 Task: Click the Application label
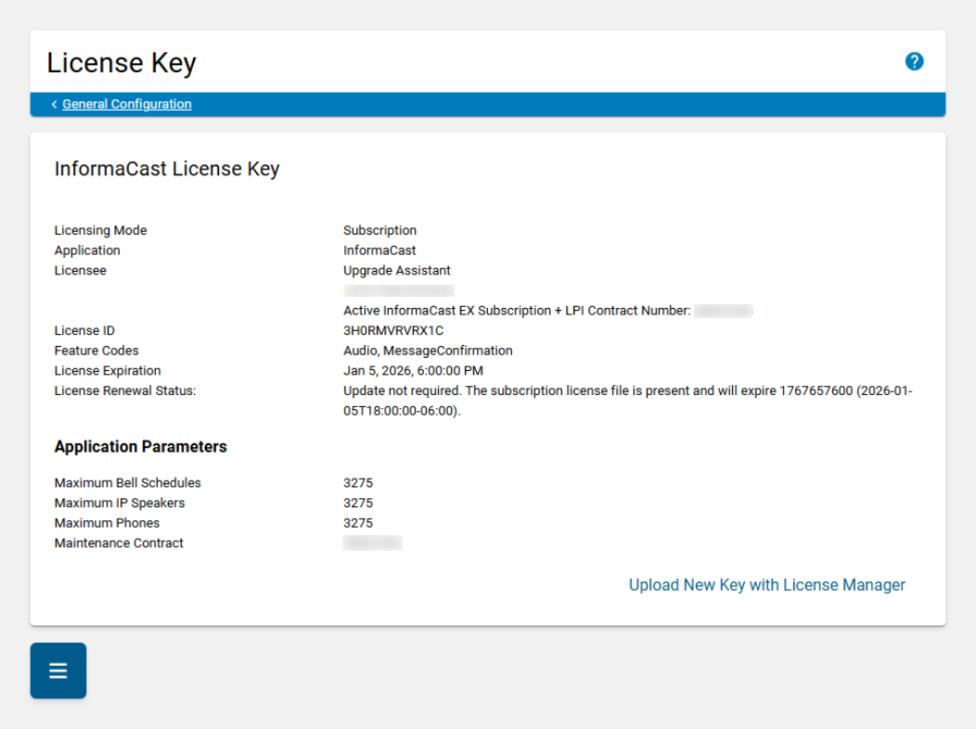coord(87,250)
